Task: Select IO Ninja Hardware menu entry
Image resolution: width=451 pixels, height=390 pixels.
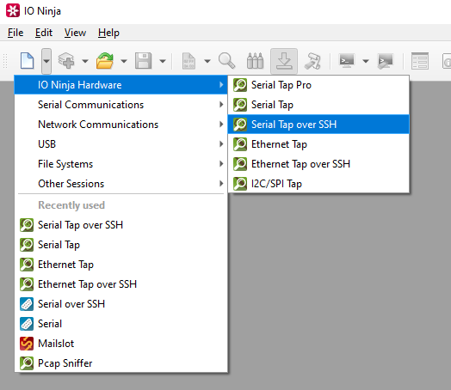Action: [x=120, y=85]
